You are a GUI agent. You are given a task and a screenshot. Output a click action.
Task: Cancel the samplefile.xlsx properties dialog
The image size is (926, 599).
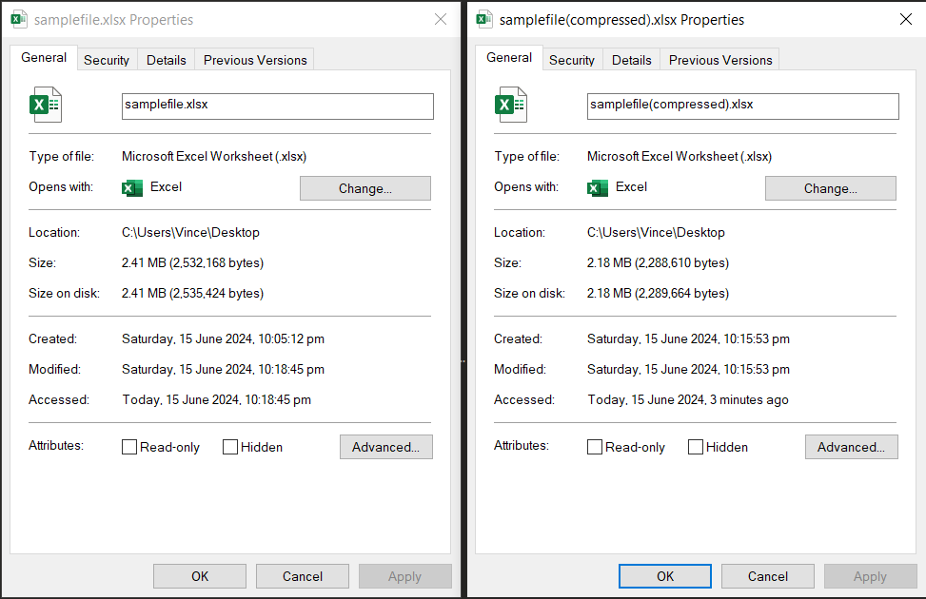302,575
